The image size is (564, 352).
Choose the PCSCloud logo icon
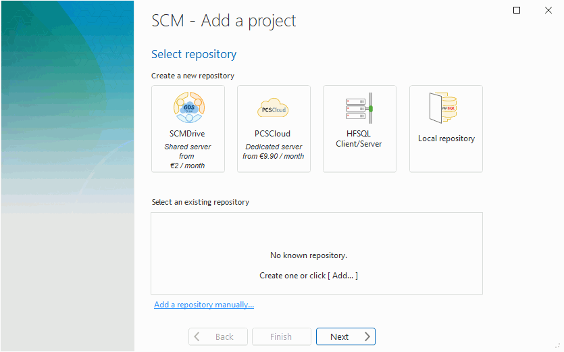(274, 107)
